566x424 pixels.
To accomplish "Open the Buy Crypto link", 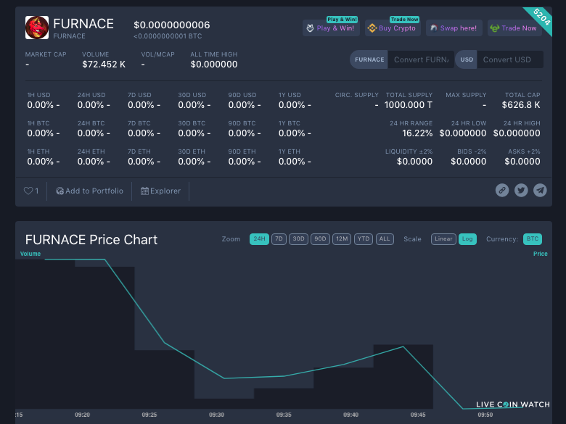I will (393, 28).
